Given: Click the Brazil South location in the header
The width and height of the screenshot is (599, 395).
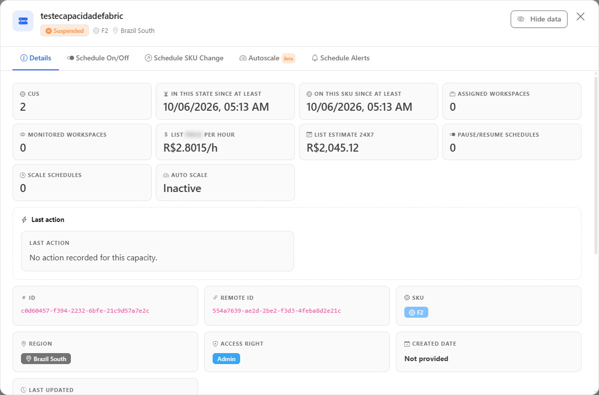Looking at the screenshot, I should (134, 30).
